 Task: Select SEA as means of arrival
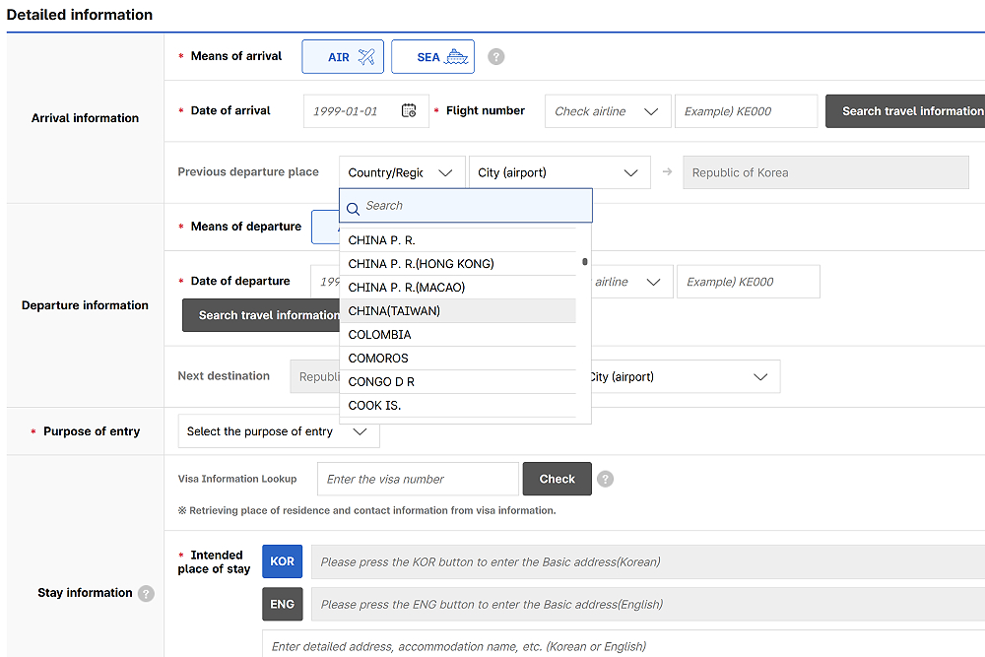pos(432,57)
